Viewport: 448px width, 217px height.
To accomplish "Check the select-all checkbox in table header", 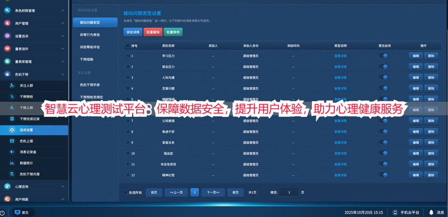I will tap(128, 46).
